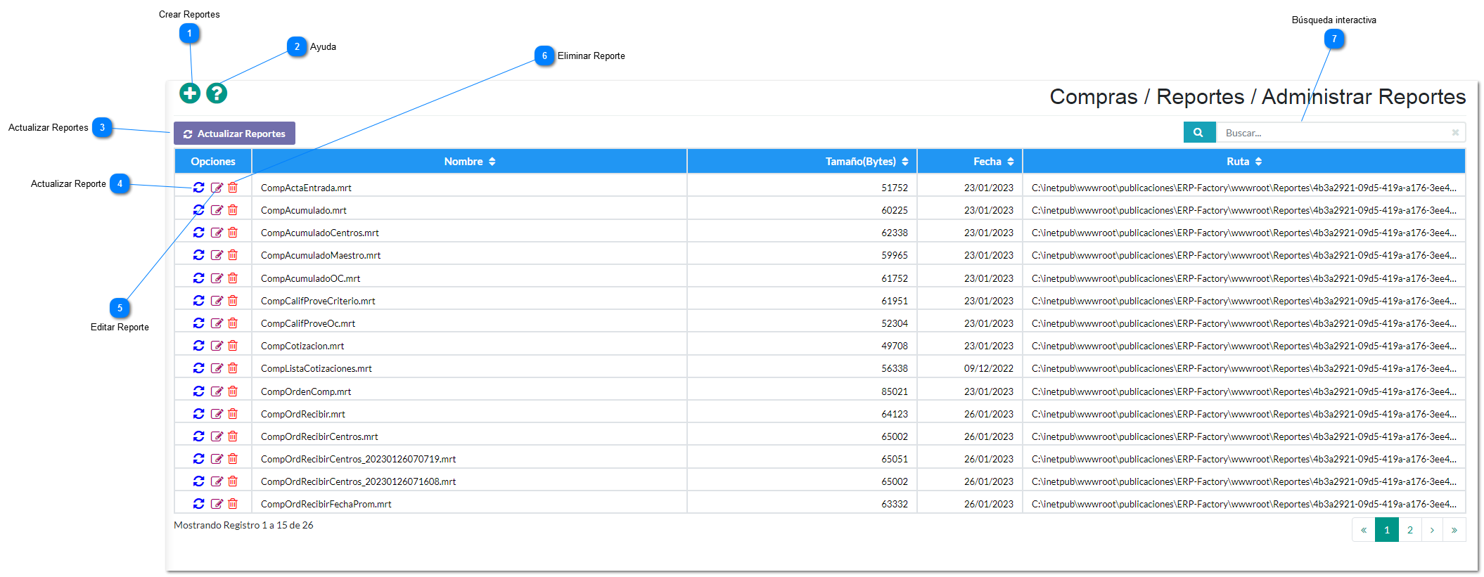
Task: Click the search magnifier button
Action: click(x=1199, y=132)
